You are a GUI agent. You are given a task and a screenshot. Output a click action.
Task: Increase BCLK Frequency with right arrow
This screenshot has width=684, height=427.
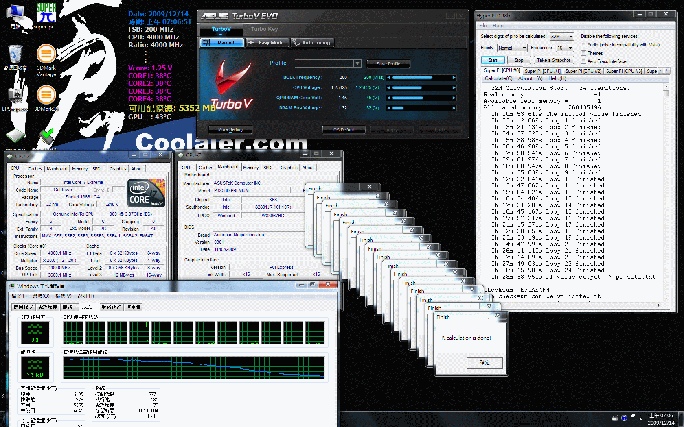454,78
